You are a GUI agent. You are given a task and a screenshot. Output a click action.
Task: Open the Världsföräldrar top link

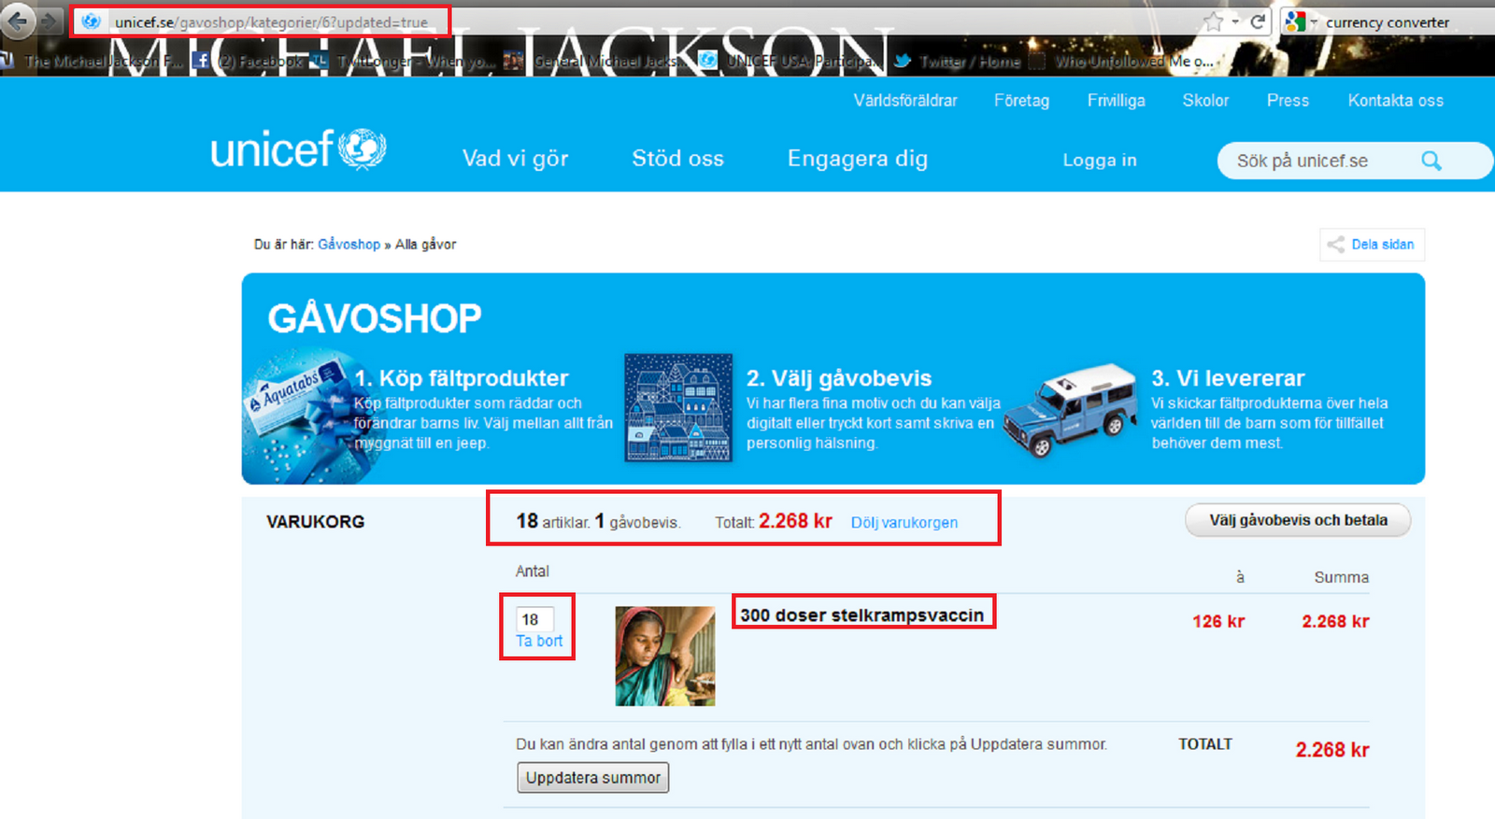(x=905, y=101)
